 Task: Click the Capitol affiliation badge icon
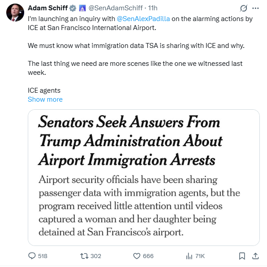pos(82,8)
